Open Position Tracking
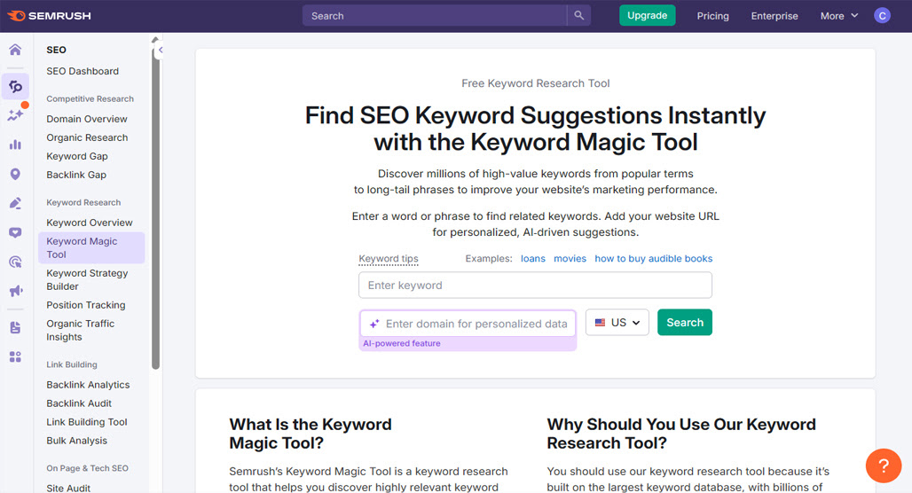The width and height of the screenshot is (912, 493). tap(86, 305)
